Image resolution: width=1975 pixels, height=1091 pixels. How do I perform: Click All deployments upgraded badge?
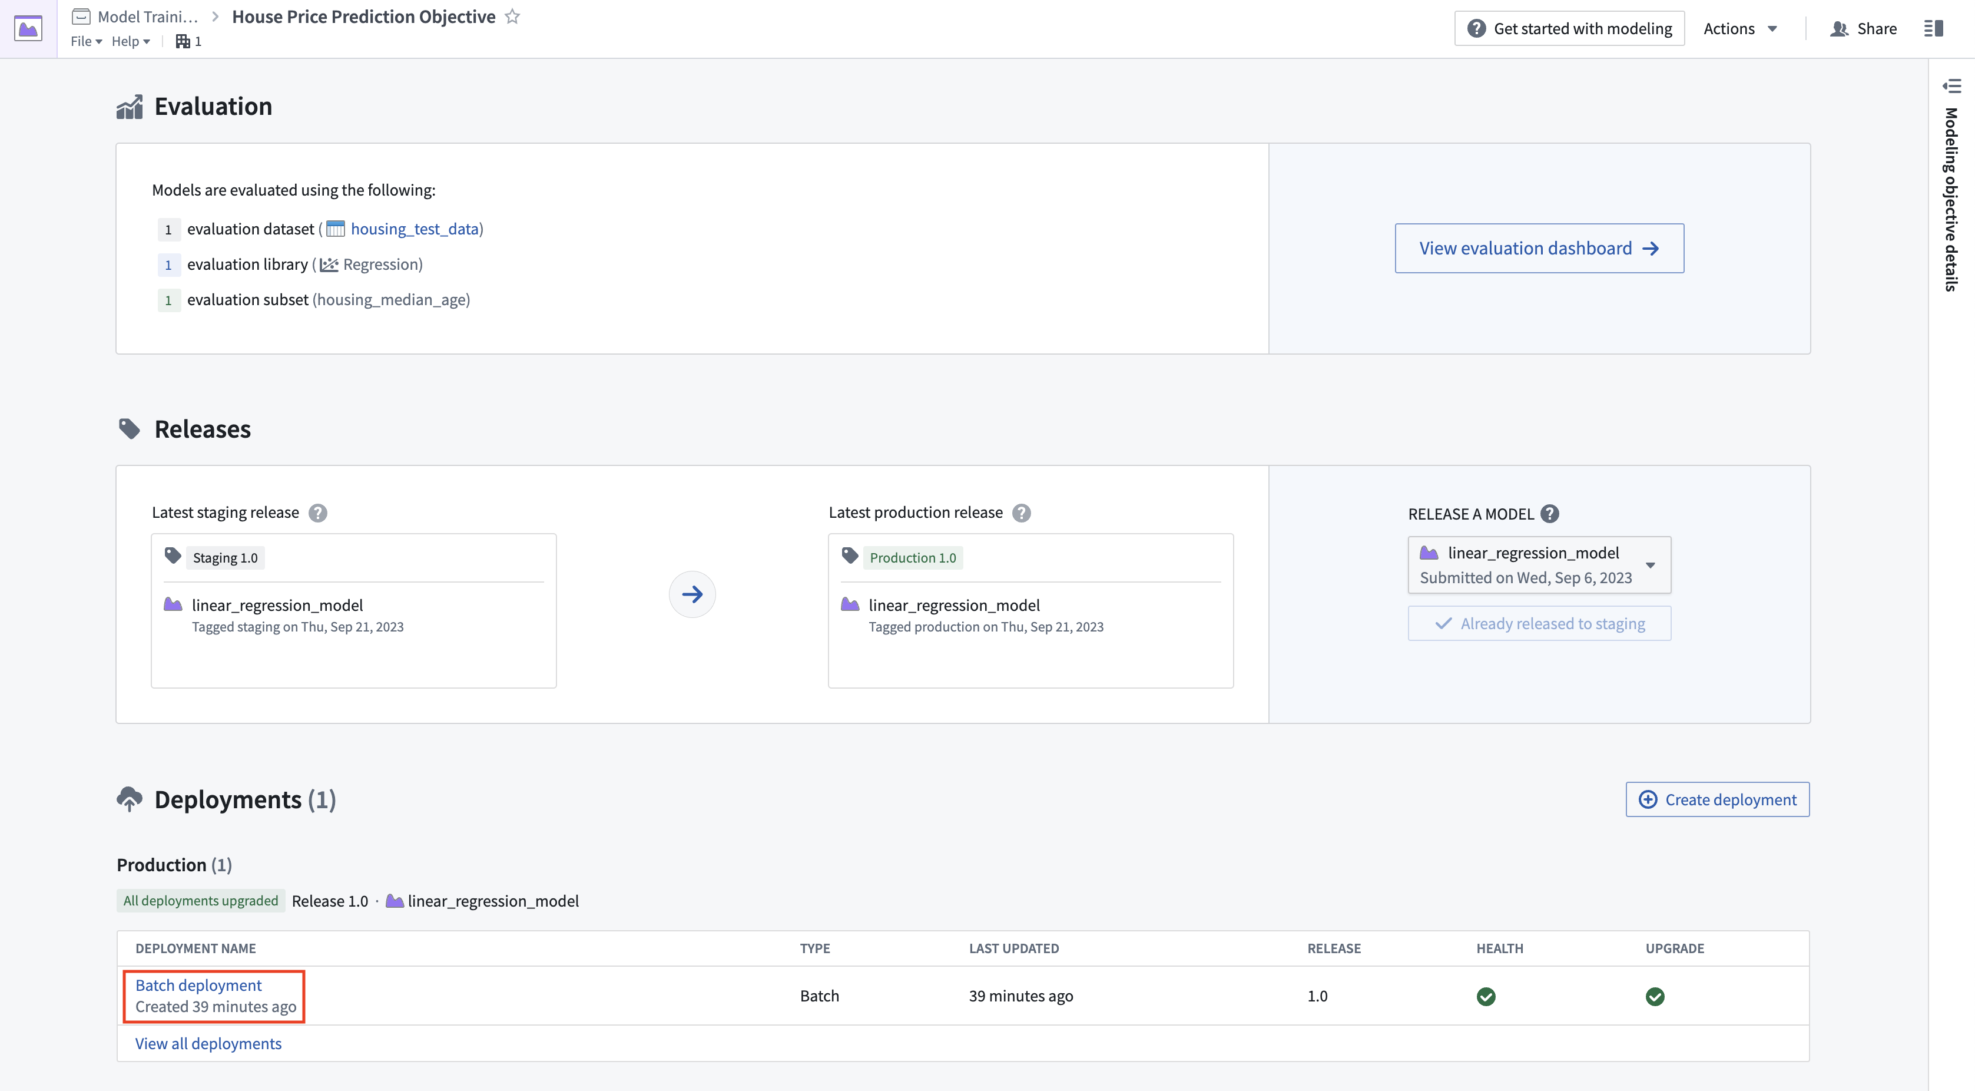point(201,901)
